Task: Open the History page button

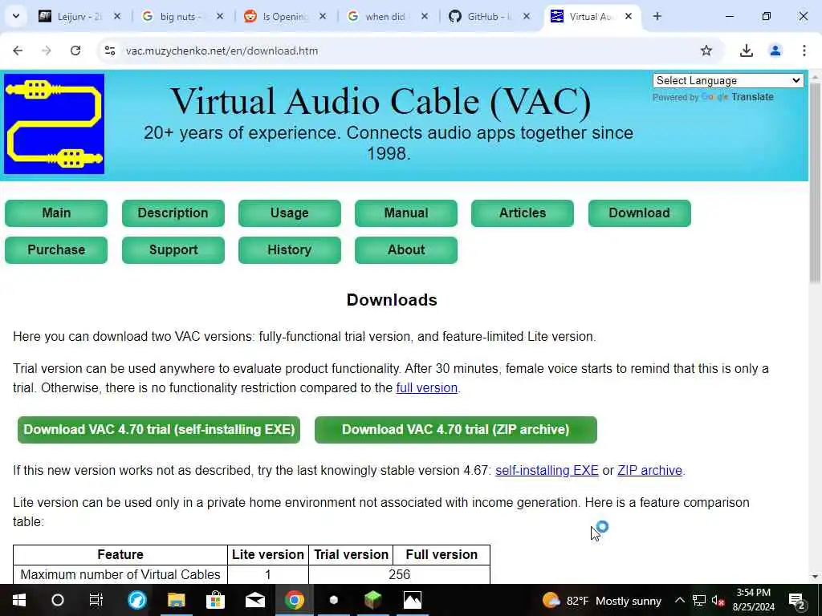Action: (x=289, y=250)
